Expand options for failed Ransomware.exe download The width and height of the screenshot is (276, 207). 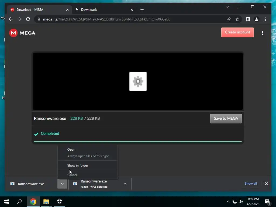click(125, 184)
